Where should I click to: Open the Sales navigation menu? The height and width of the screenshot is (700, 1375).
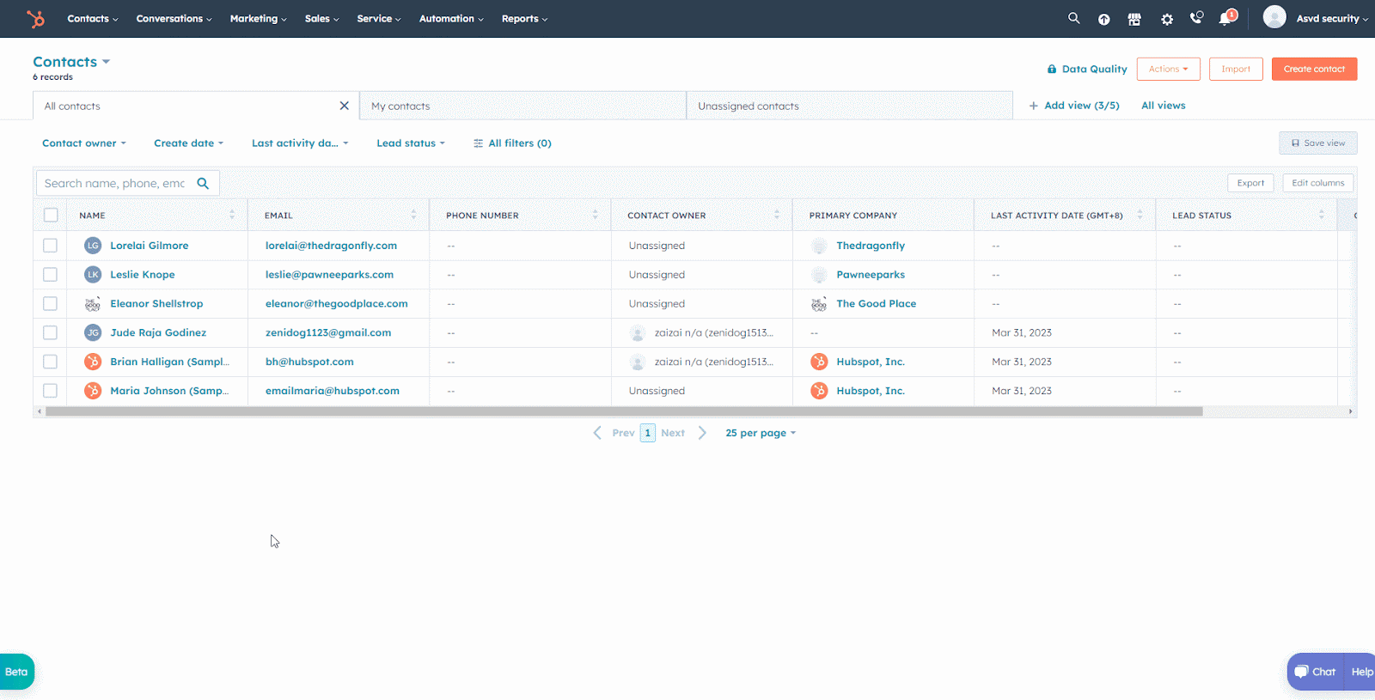pyautogui.click(x=321, y=19)
